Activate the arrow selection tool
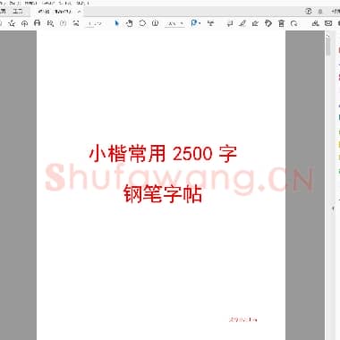Screen dimensions: 340x340 [116, 23]
